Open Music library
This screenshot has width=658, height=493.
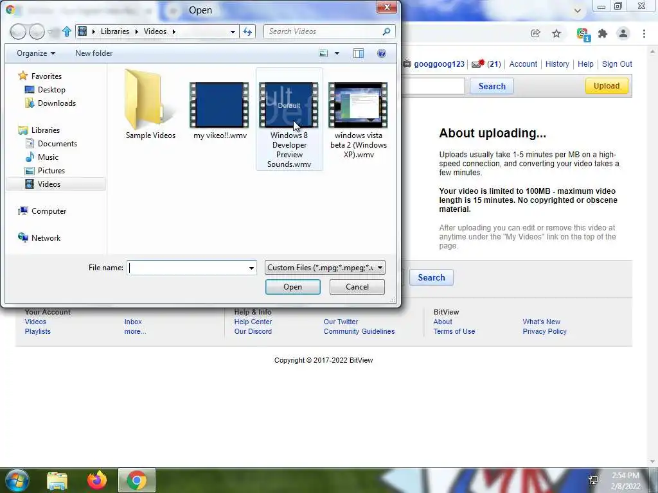[42, 157]
